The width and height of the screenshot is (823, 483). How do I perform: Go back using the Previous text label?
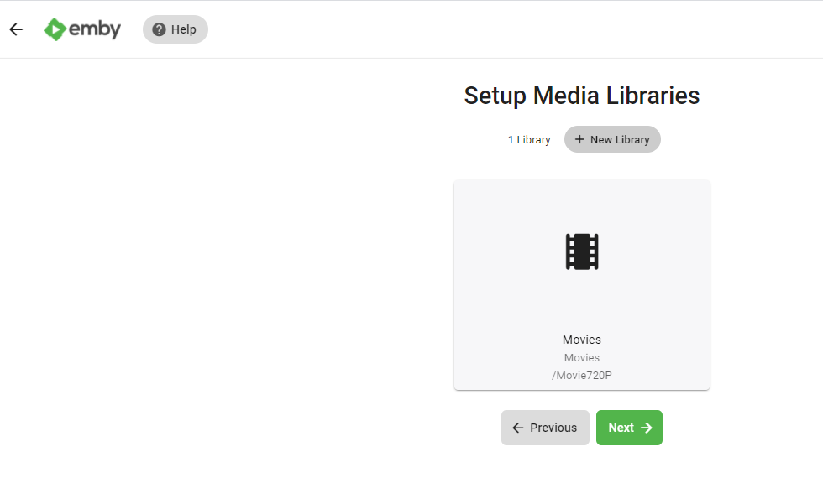(x=553, y=428)
